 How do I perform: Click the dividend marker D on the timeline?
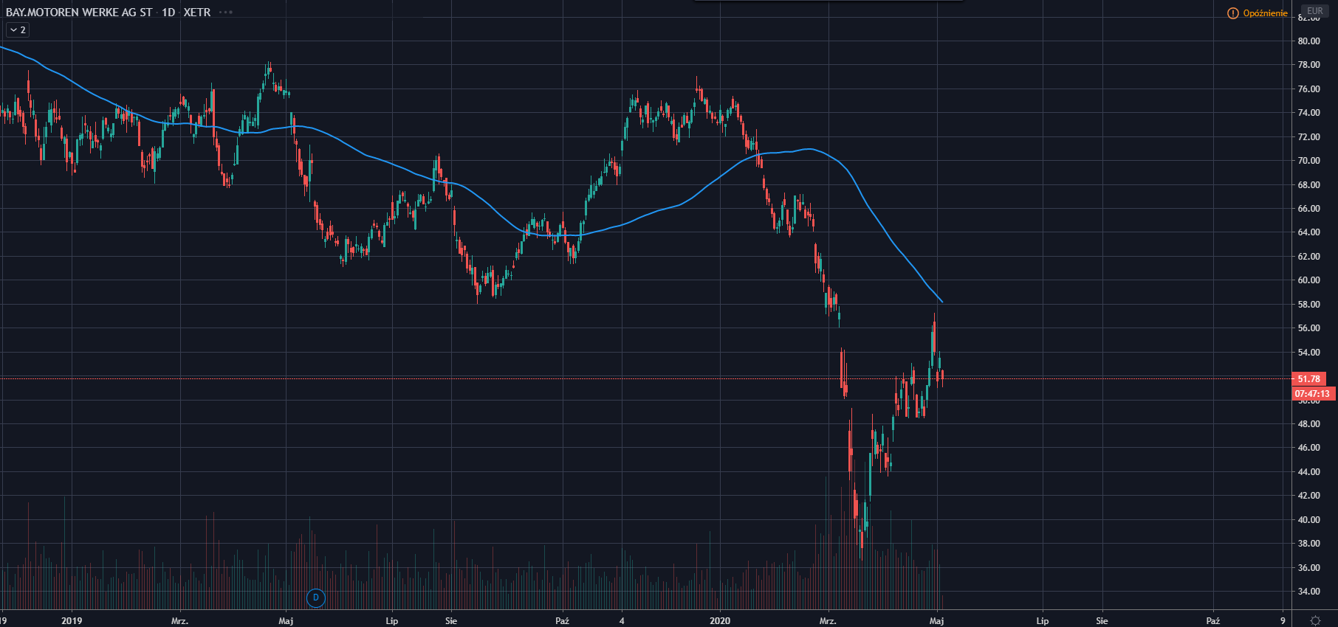[x=315, y=597]
